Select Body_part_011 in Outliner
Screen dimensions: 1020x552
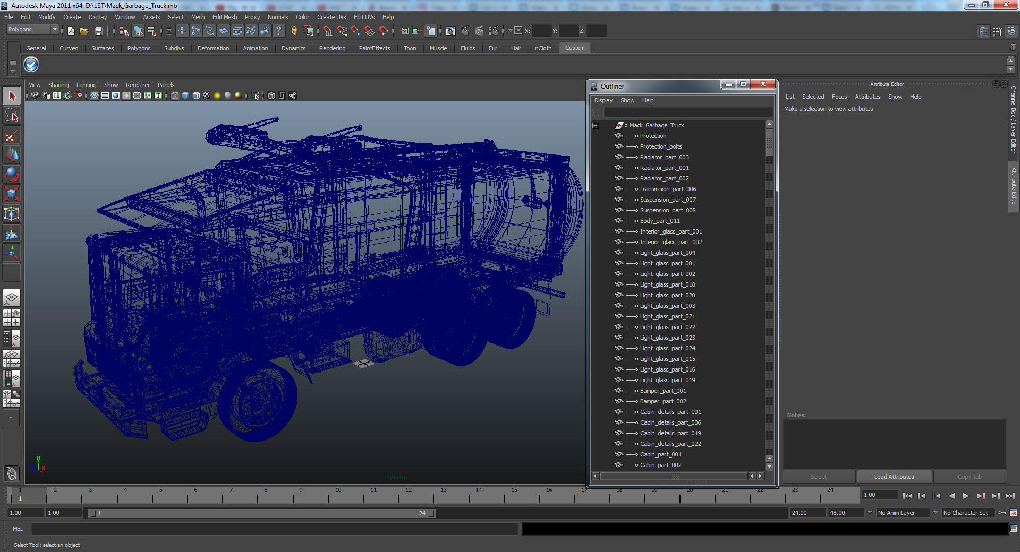point(659,221)
